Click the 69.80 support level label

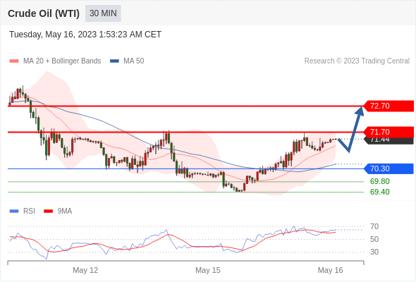[380, 181]
